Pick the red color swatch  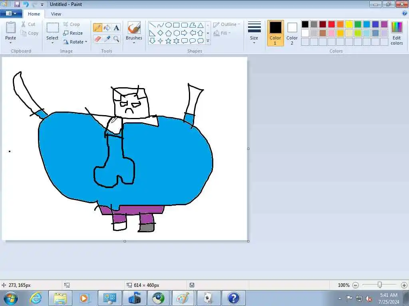[x=332, y=24]
